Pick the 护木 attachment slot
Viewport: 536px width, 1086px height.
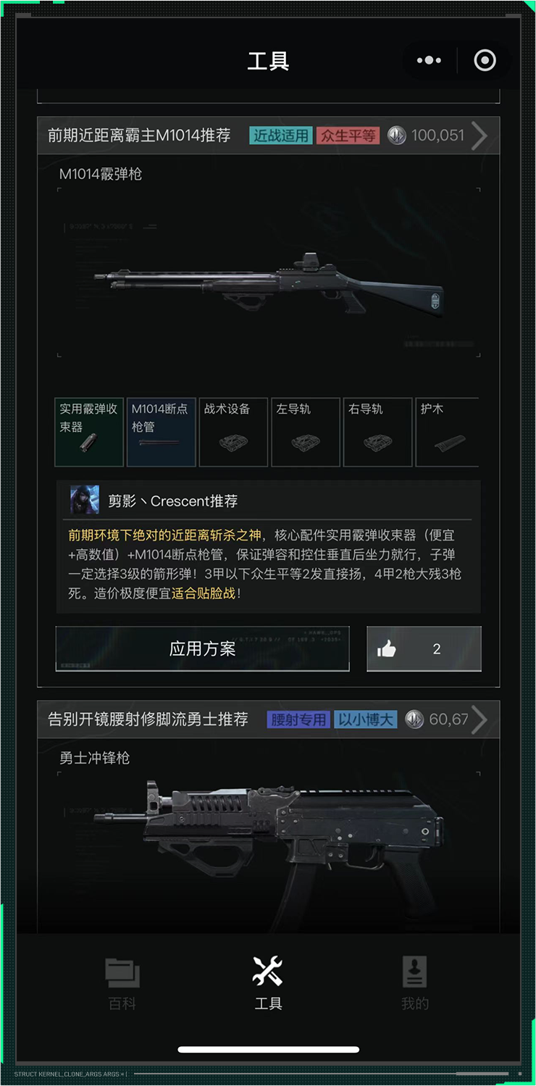pyautogui.click(x=448, y=433)
